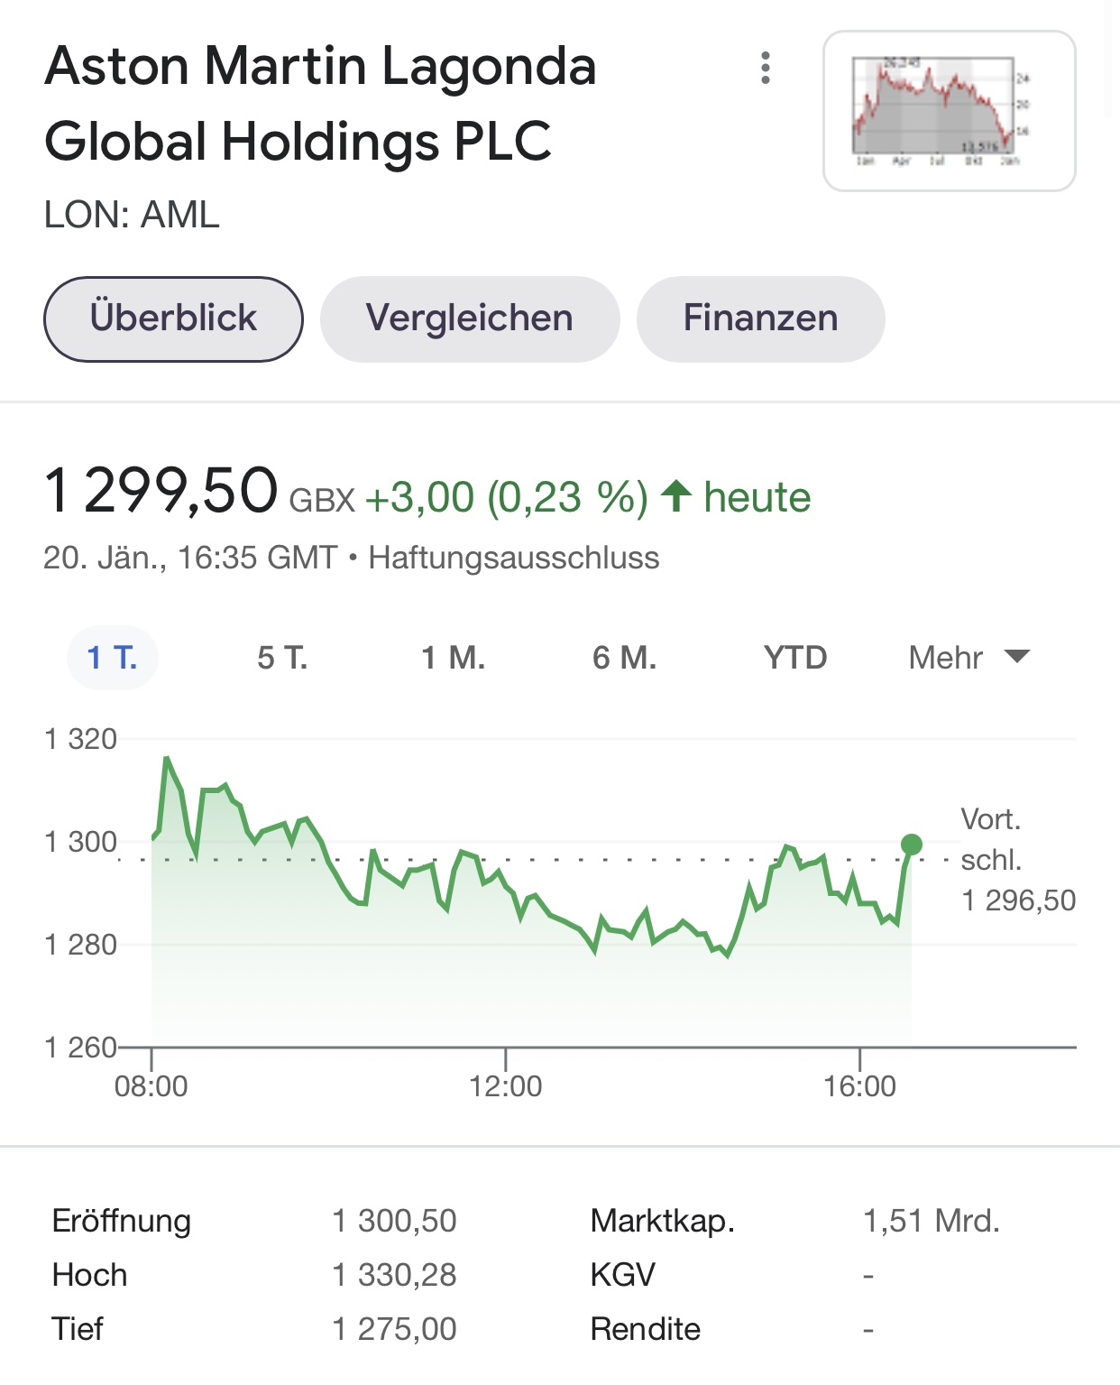Select the 1 T. time range
The width and height of the screenshot is (1120, 1385).
coord(113,658)
